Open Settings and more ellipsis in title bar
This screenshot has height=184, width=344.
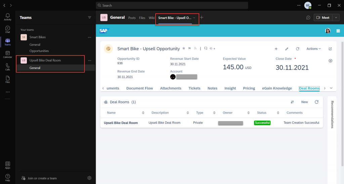[299, 5]
